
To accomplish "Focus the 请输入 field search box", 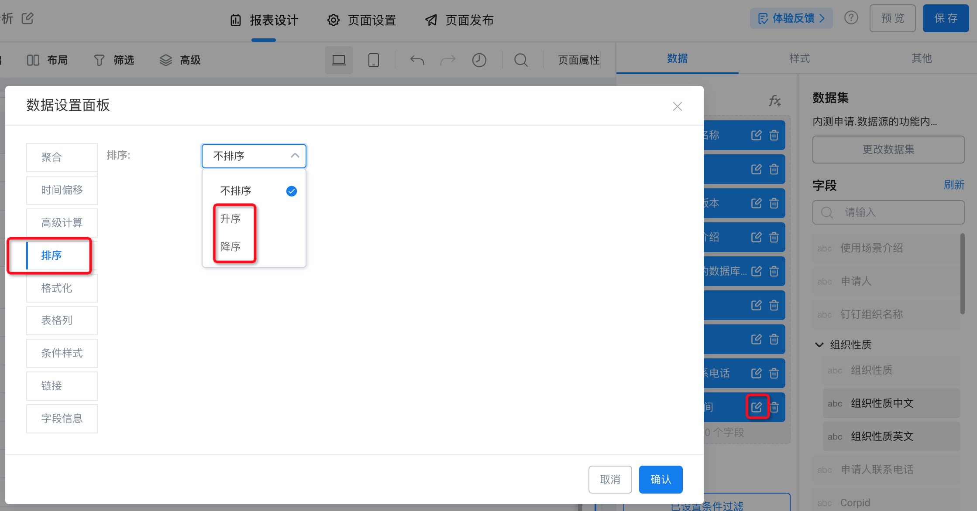I will (x=888, y=212).
